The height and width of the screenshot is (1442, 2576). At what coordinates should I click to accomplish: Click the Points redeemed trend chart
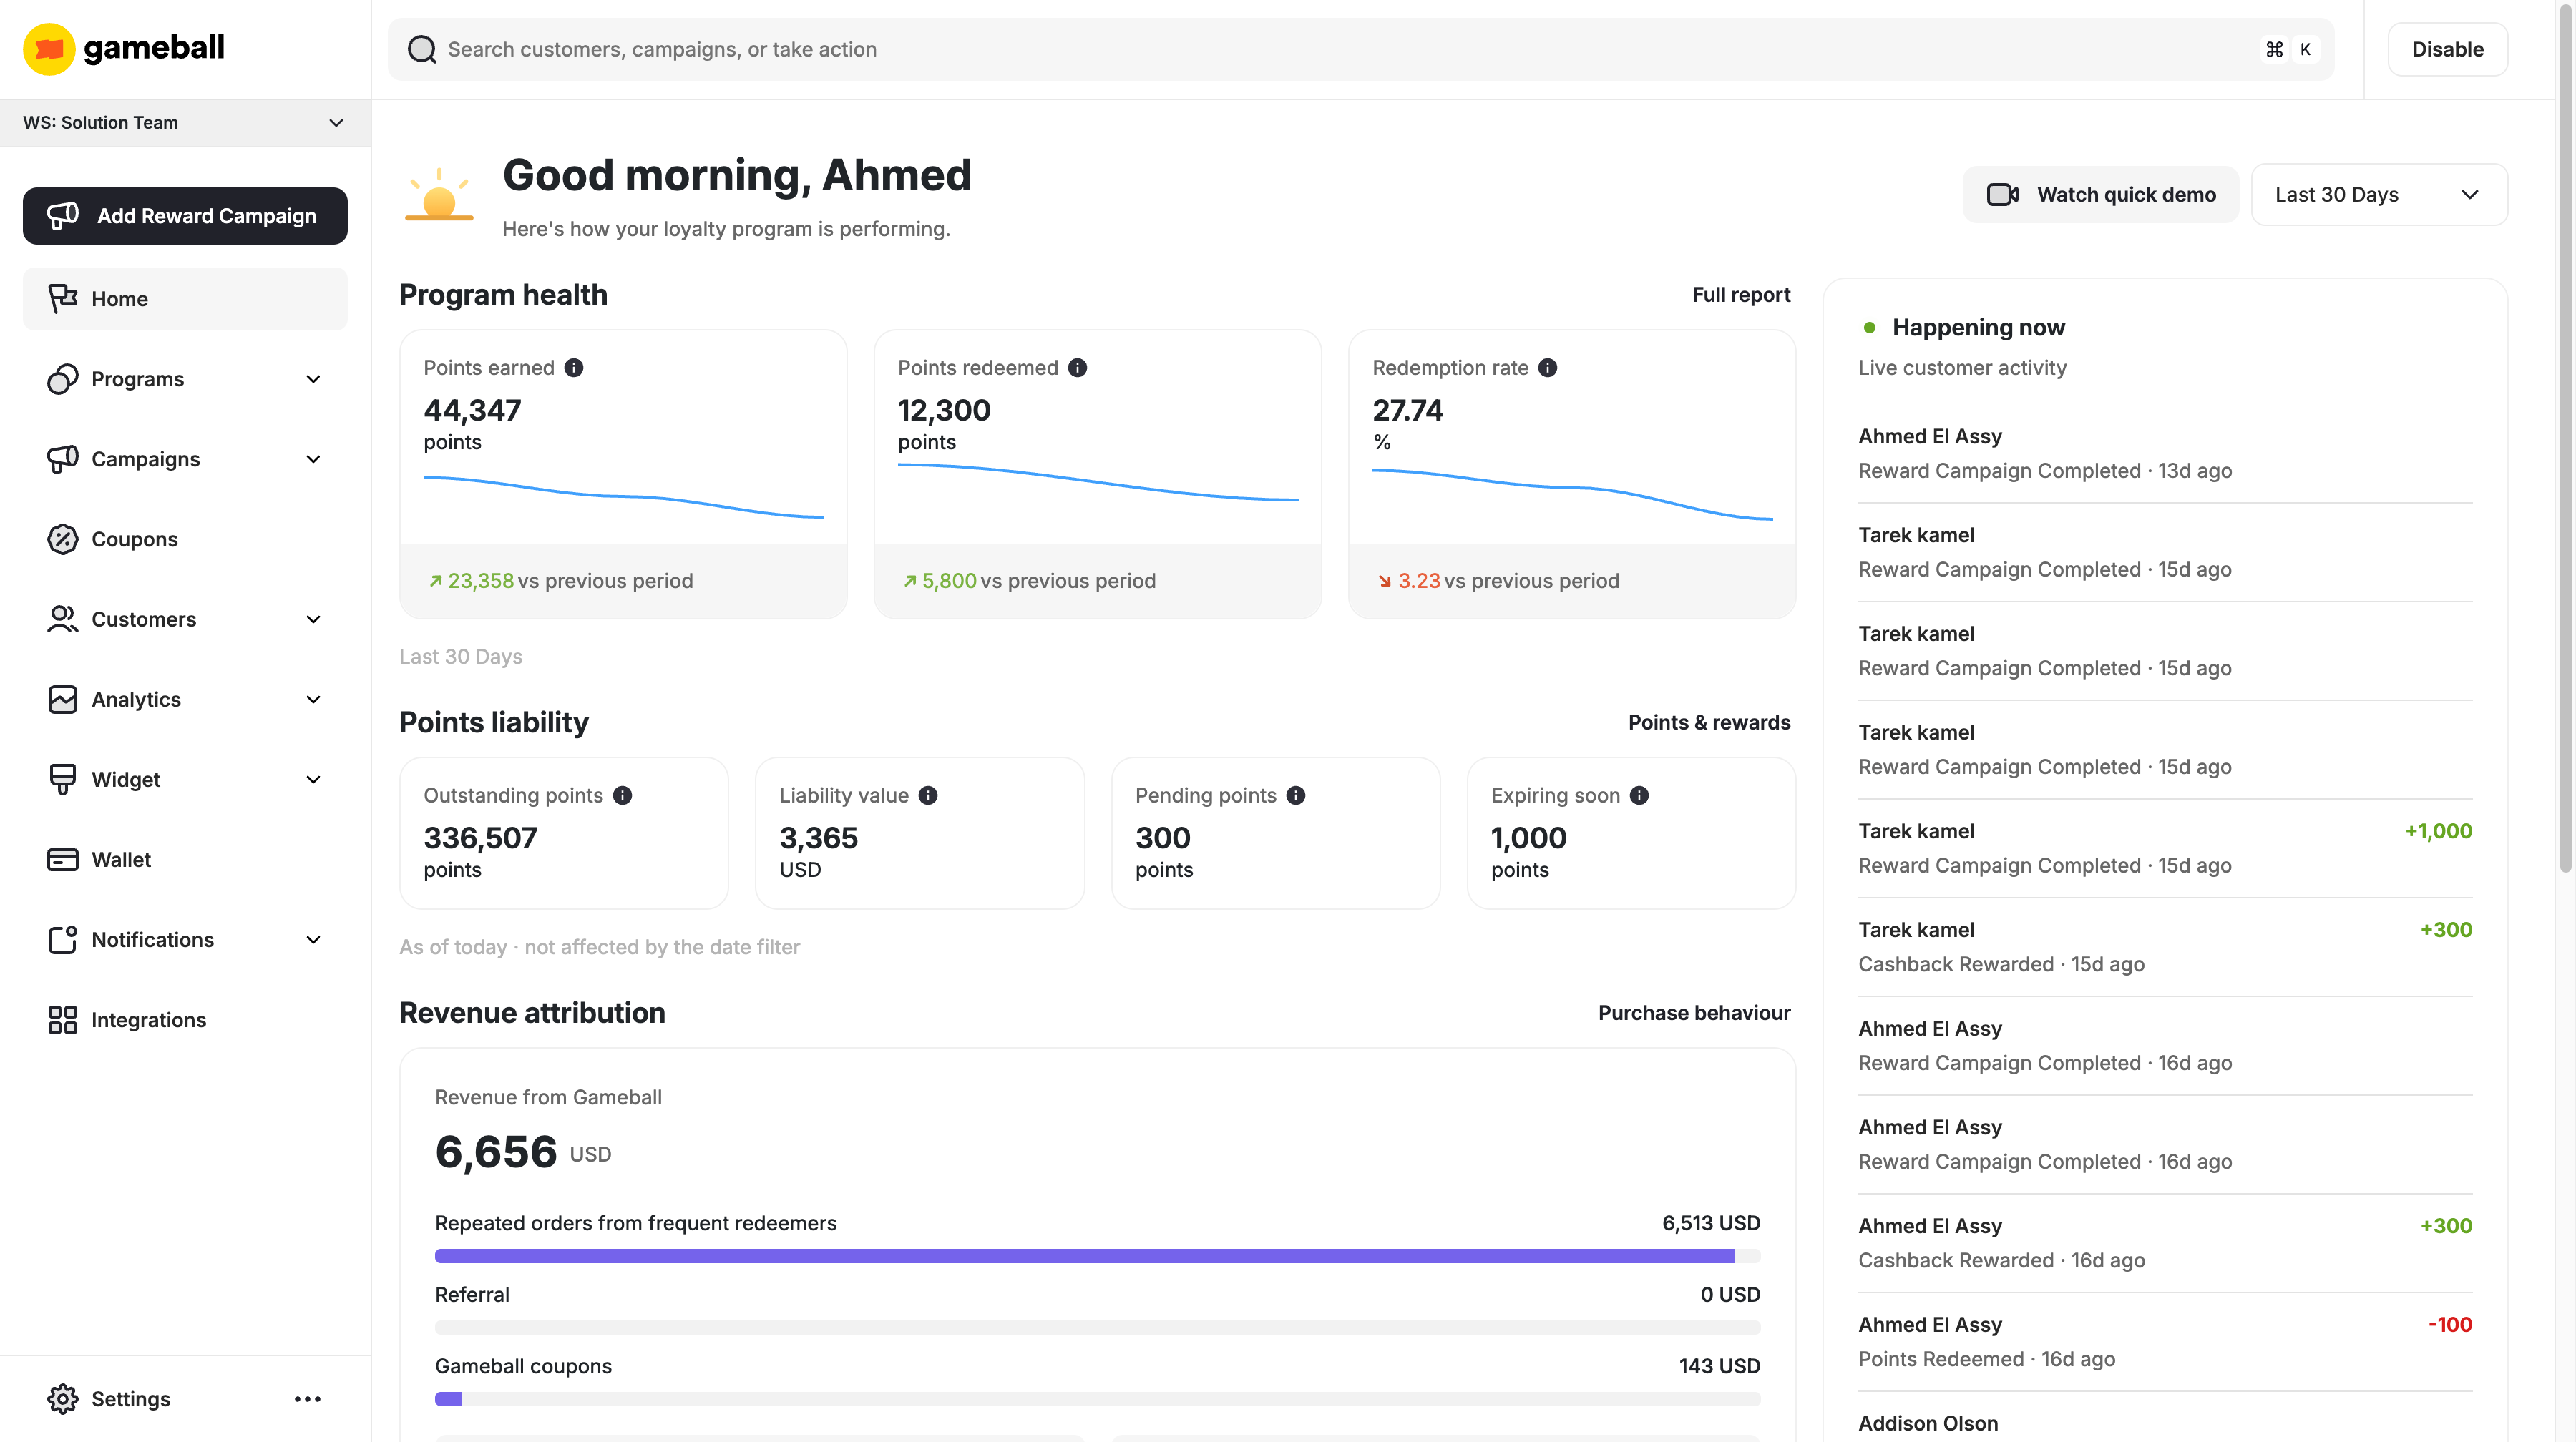coord(1097,481)
